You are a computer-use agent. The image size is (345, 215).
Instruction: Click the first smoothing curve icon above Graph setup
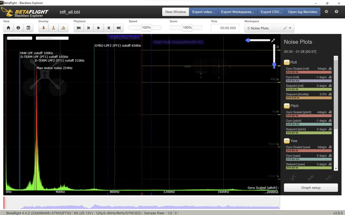pyautogui.click(x=293, y=178)
